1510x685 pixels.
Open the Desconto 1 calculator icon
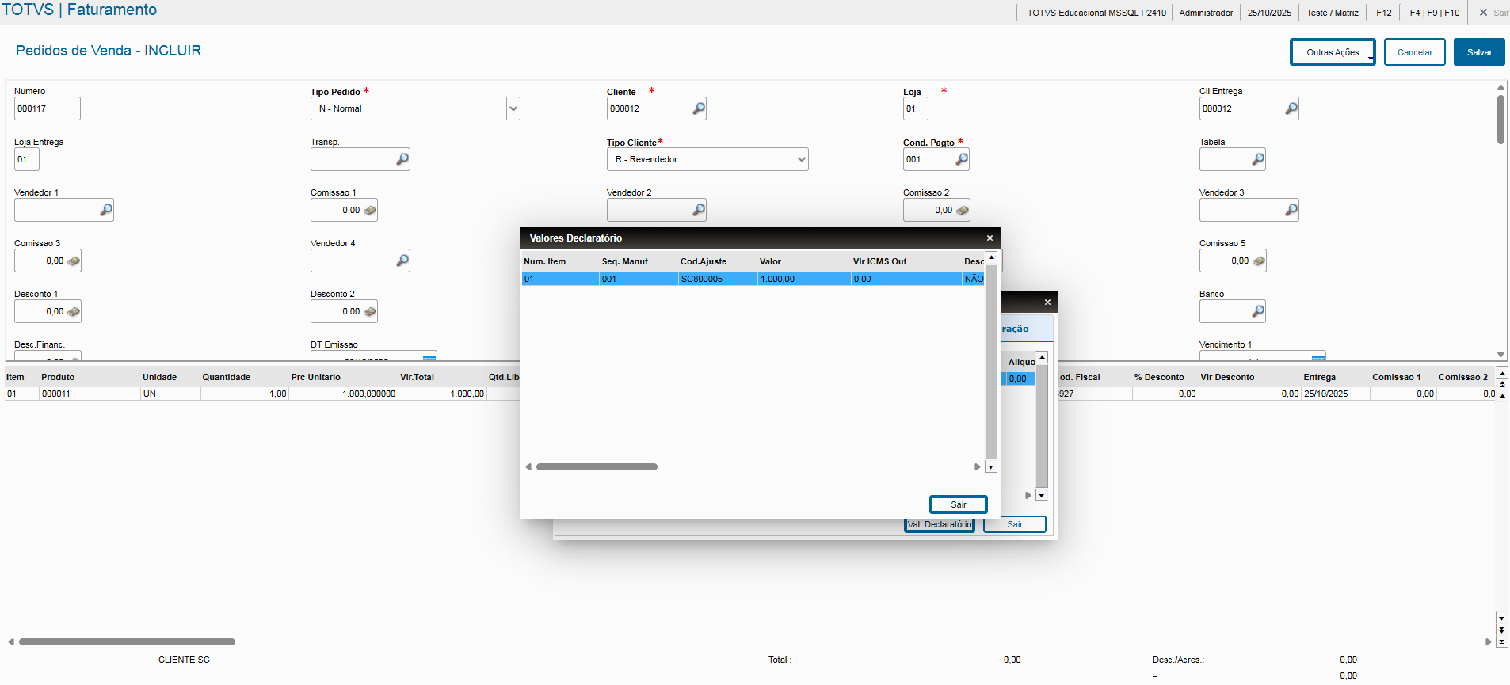[x=73, y=312]
